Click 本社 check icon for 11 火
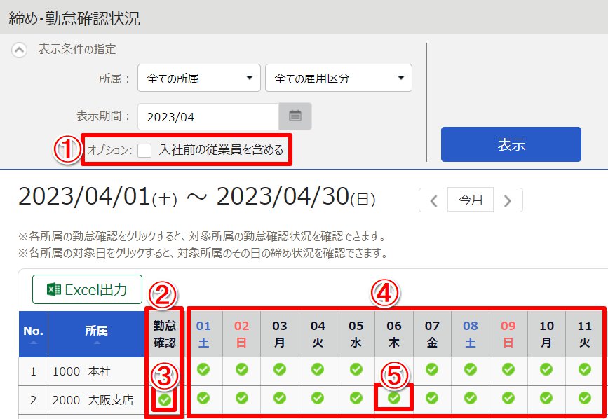 585,369
